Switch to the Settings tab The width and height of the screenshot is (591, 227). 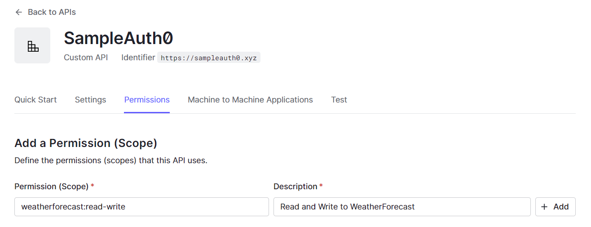[x=90, y=100]
